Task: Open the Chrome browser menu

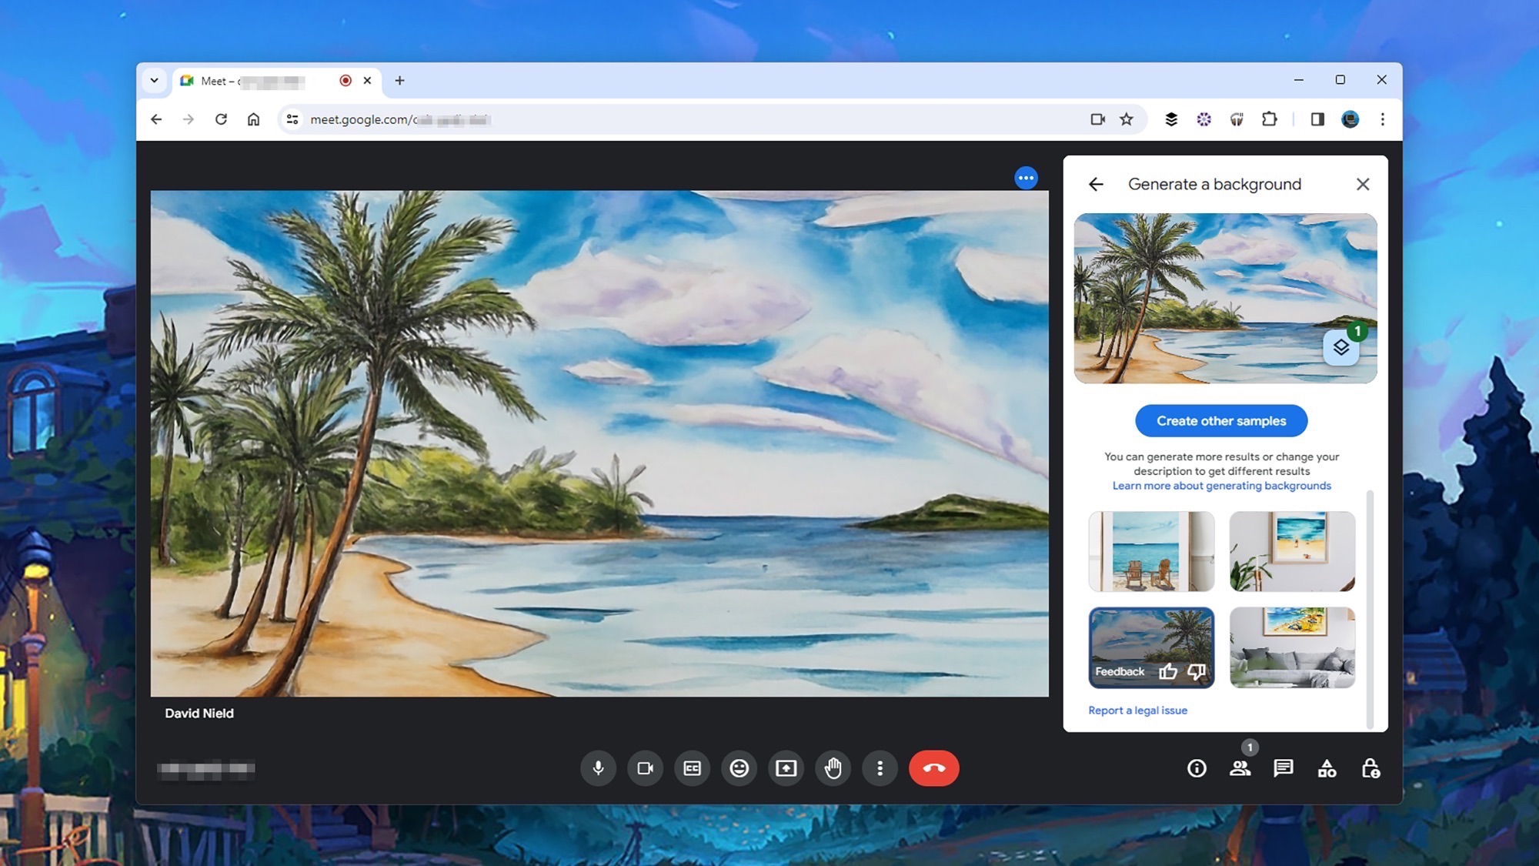Action: point(1383,119)
